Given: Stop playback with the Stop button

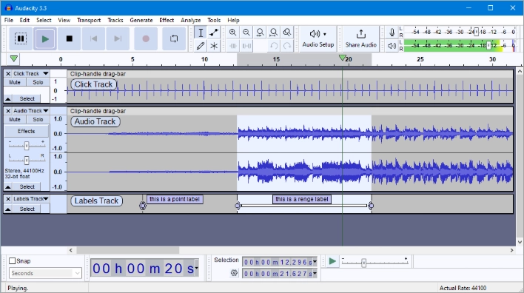Looking at the screenshot, I should point(69,38).
